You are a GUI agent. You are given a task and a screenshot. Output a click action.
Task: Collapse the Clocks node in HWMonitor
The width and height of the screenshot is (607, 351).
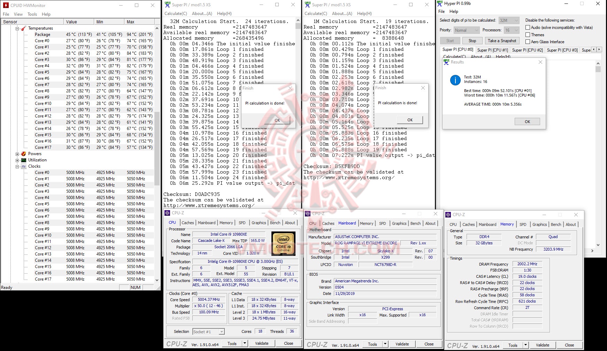point(17,167)
